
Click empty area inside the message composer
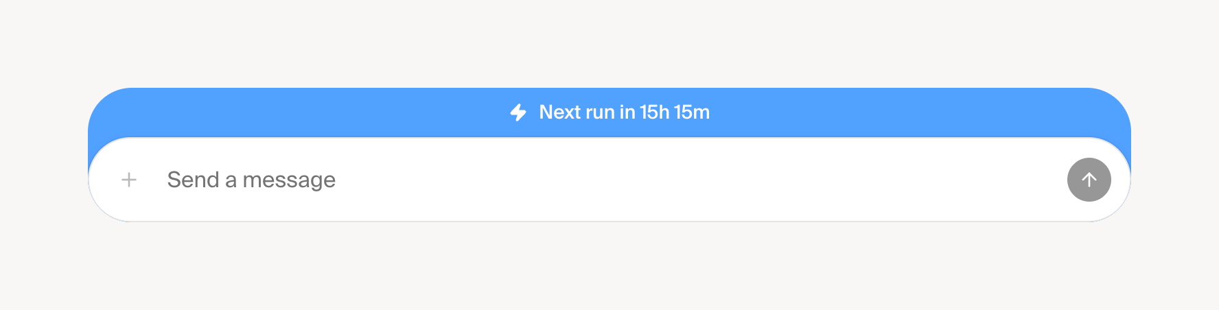(686, 180)
